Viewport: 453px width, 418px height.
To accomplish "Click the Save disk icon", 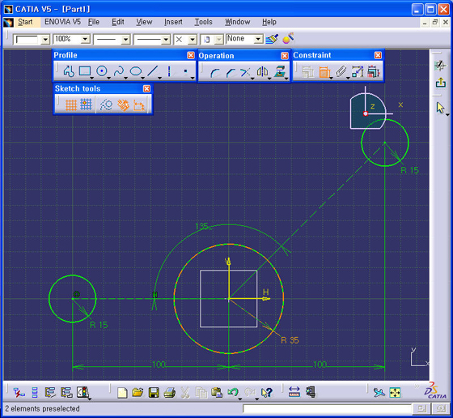I will click(x=154, y=393).
